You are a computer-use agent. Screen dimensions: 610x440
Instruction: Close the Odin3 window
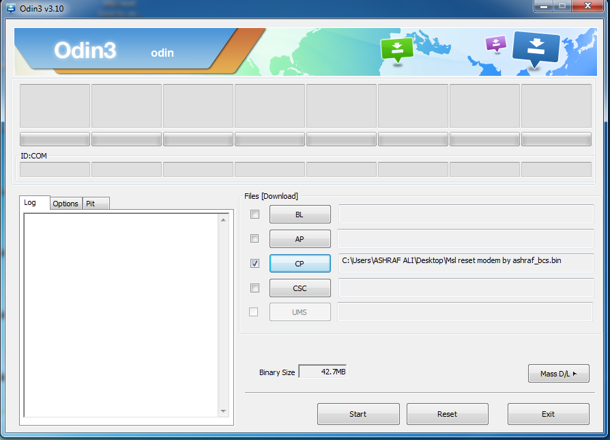pos(588,6)
